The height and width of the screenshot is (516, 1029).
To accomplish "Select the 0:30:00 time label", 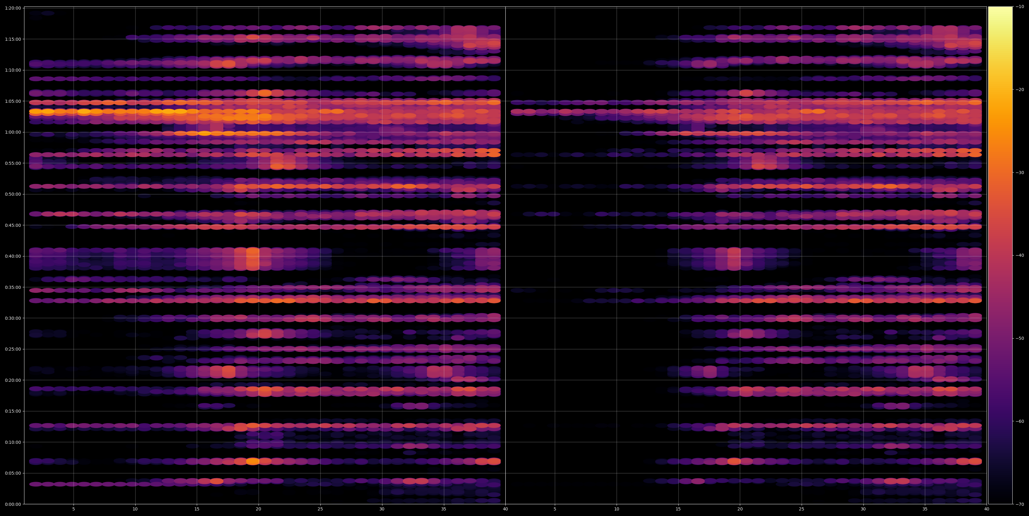I will click(12, 318).
